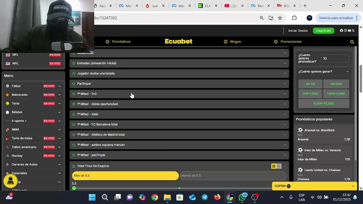The image size is (363, 204).
Task: Collapse the Total Tiros De Esquina section
Action: pyautogui.click(x=285, y=166)
